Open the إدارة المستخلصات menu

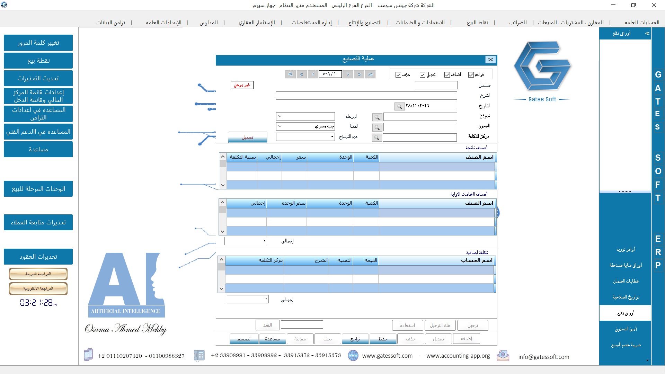312,23
